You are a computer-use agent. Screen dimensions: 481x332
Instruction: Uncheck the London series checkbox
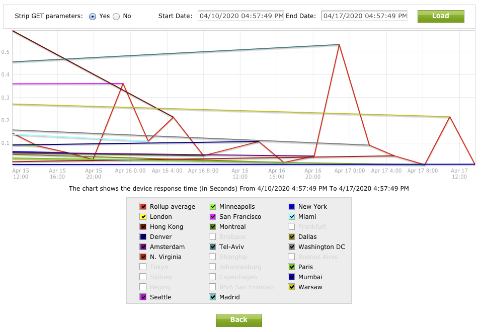point(143,217)
